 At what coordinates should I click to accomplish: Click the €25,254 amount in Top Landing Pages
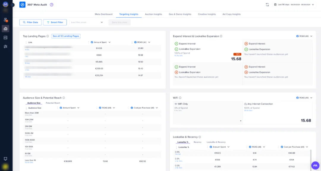[99, 75]
